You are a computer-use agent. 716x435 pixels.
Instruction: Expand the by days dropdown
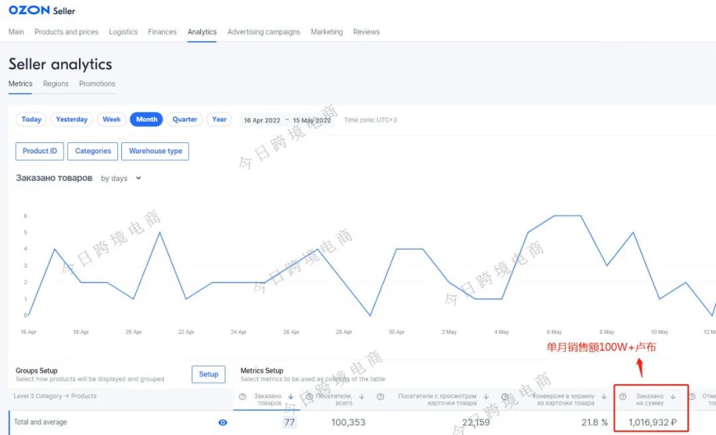coord(121,178)
